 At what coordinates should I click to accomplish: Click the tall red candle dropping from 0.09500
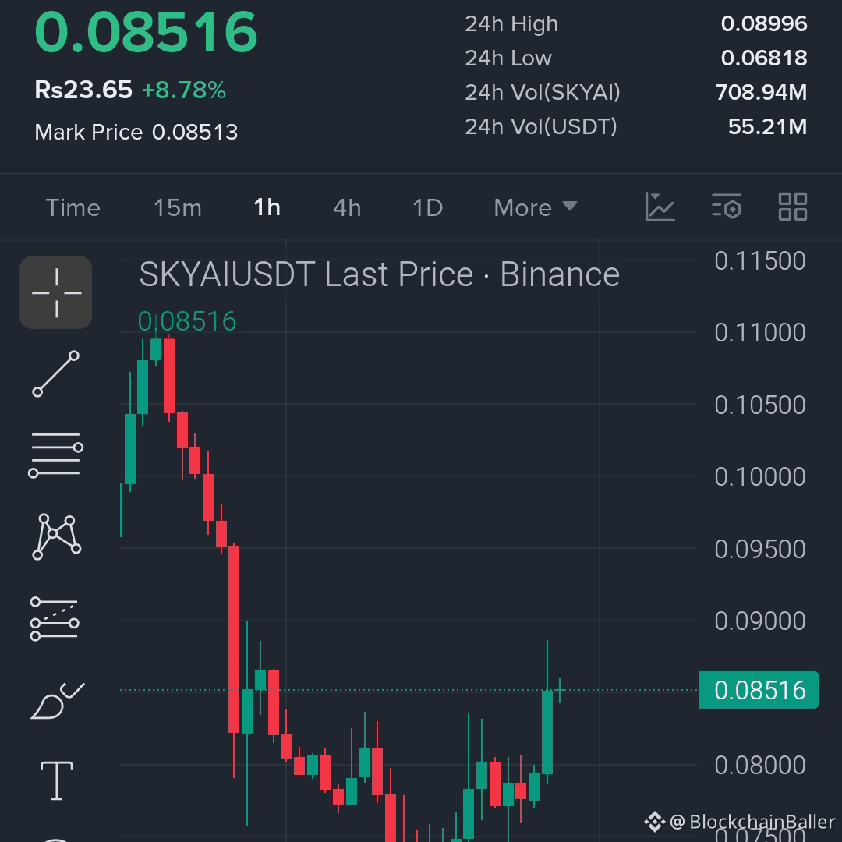[x=234, y=639]
